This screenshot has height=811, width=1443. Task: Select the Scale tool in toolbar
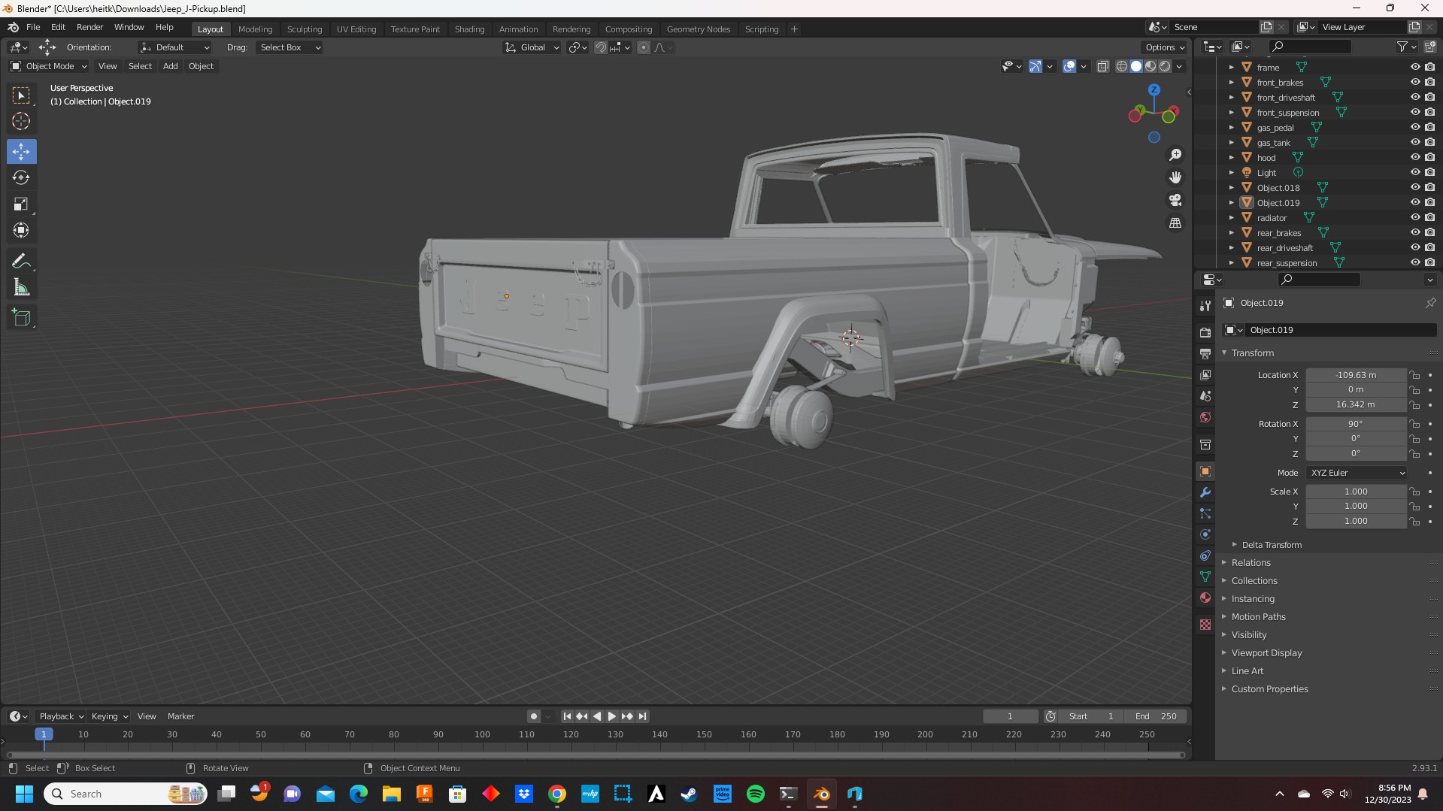(x=21, y=204)
